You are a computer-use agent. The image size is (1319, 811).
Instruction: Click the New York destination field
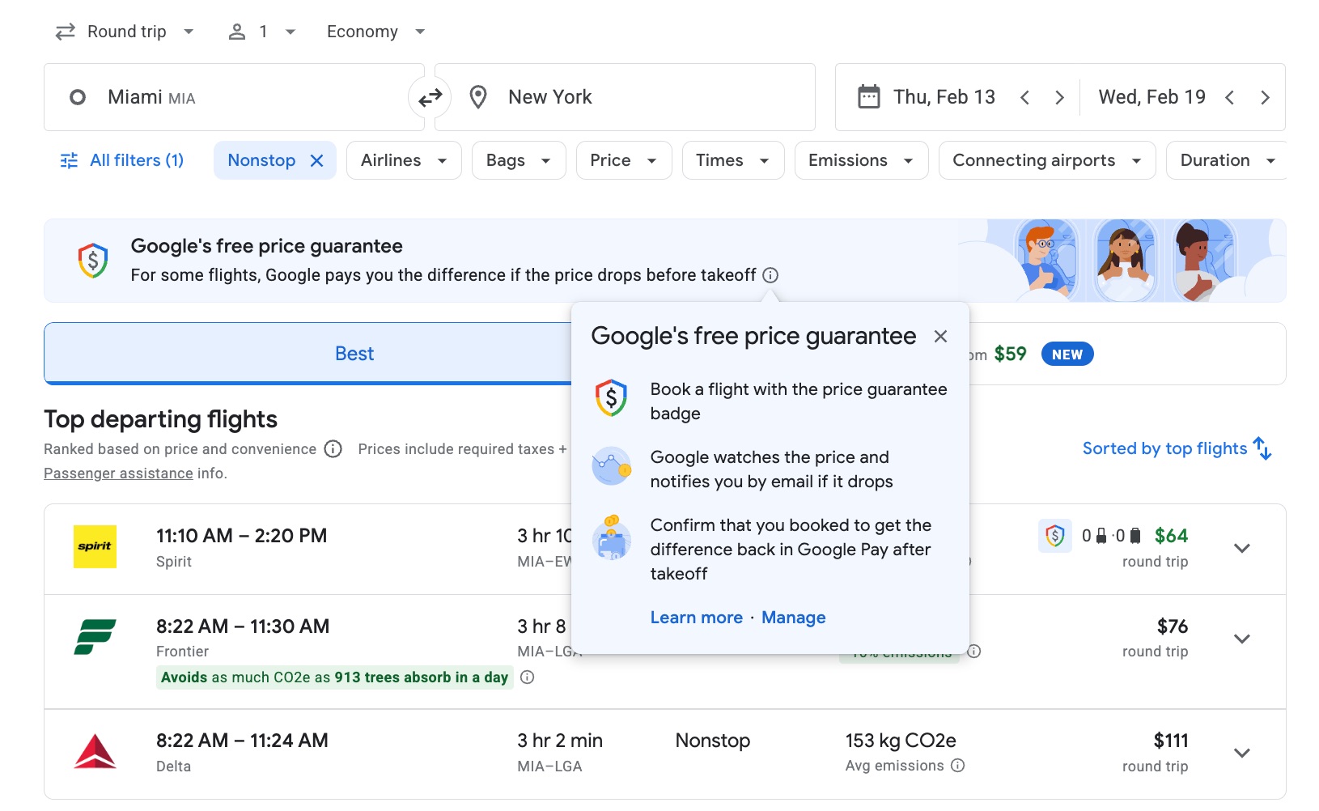tap(625, 96)
